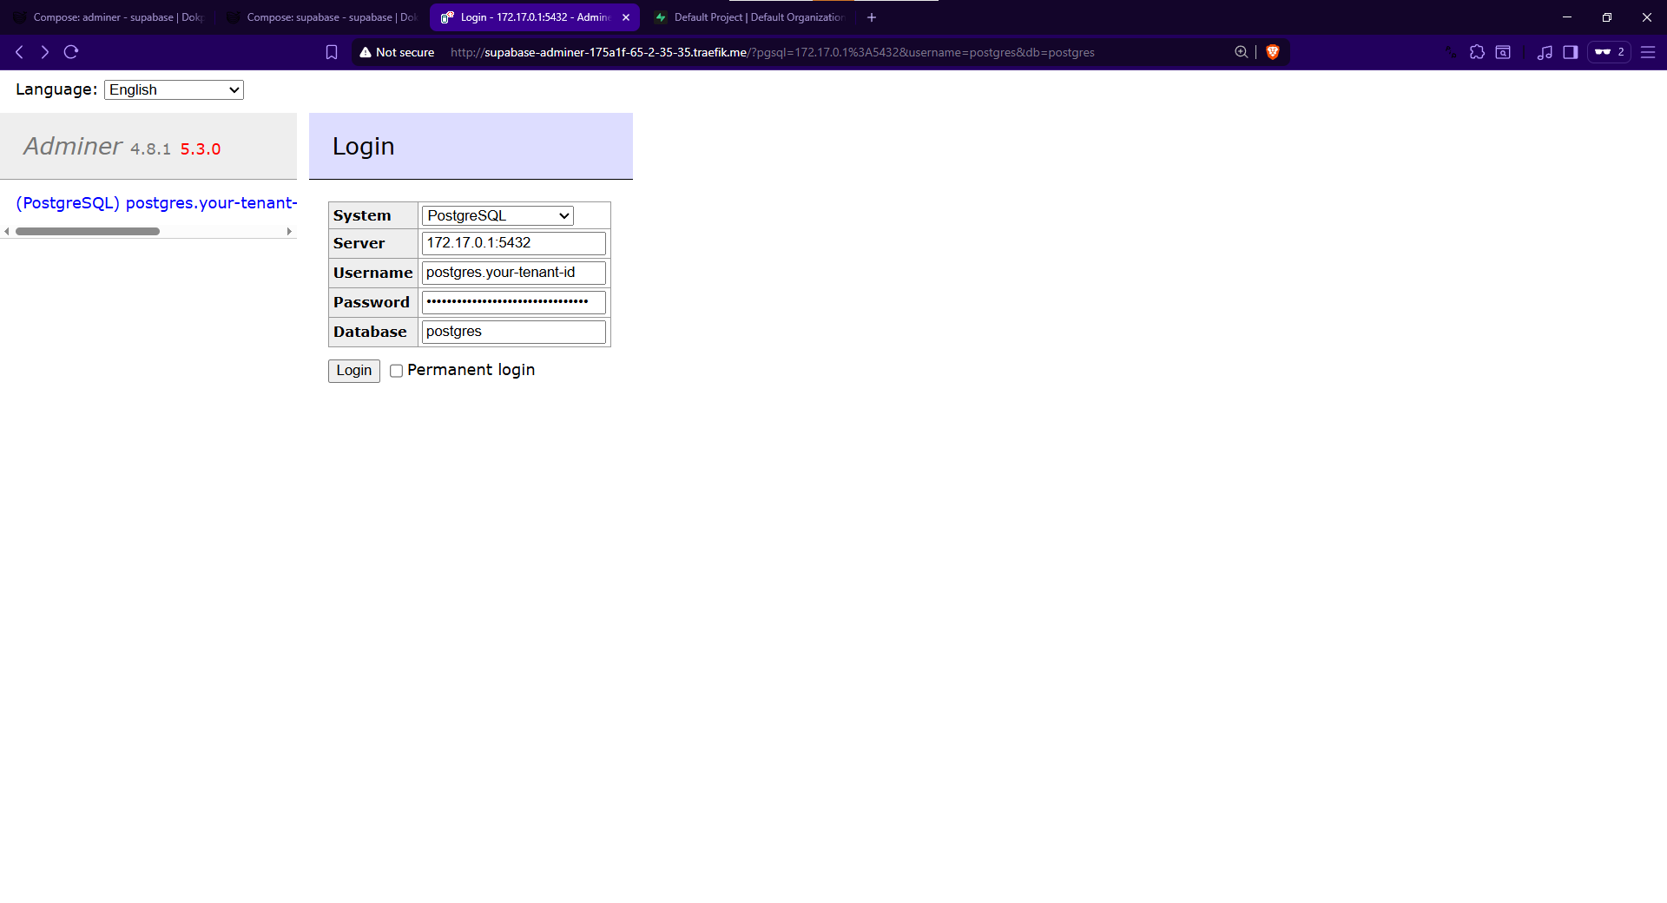Click the Server row label
Image resolution: width=1667 pixels, height=903 pixels.
coord(359,243)
